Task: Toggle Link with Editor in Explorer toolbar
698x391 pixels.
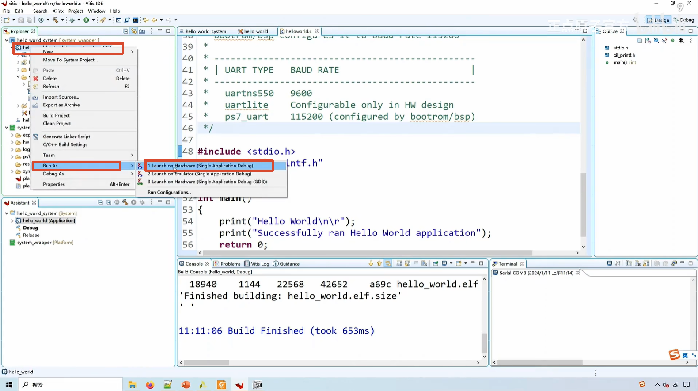Action: point(133,31)
